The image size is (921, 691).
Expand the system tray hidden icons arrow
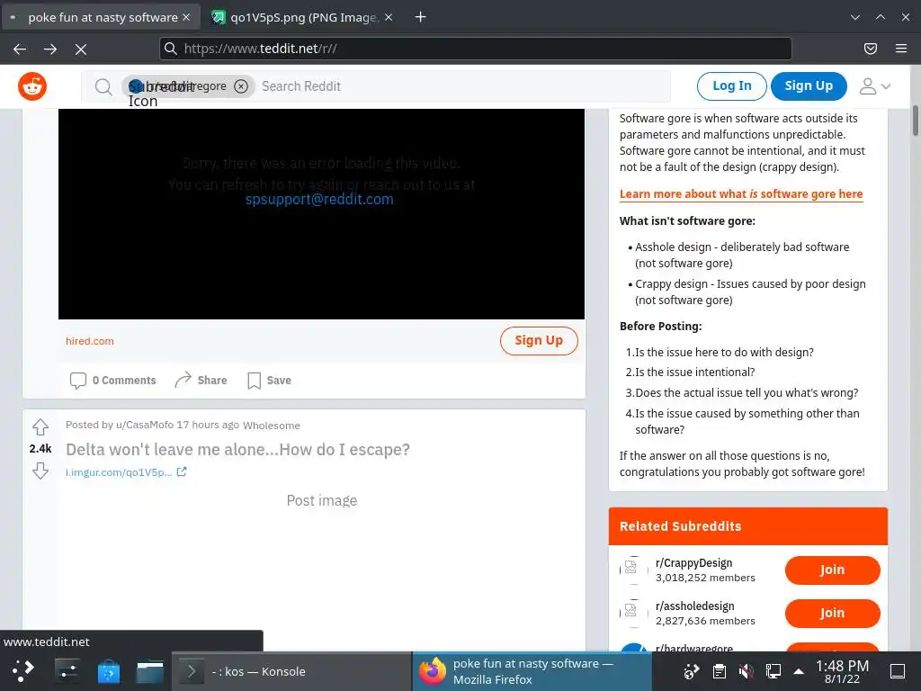point(799,671)
